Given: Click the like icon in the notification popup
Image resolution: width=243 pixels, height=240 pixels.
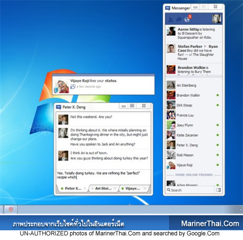Looking at the screenshot, I should tap(73, 86).
